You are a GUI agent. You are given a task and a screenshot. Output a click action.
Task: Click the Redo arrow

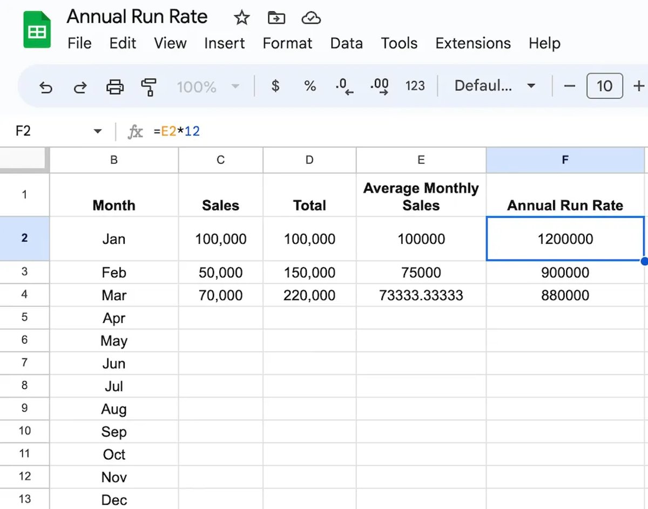[80, 86]
